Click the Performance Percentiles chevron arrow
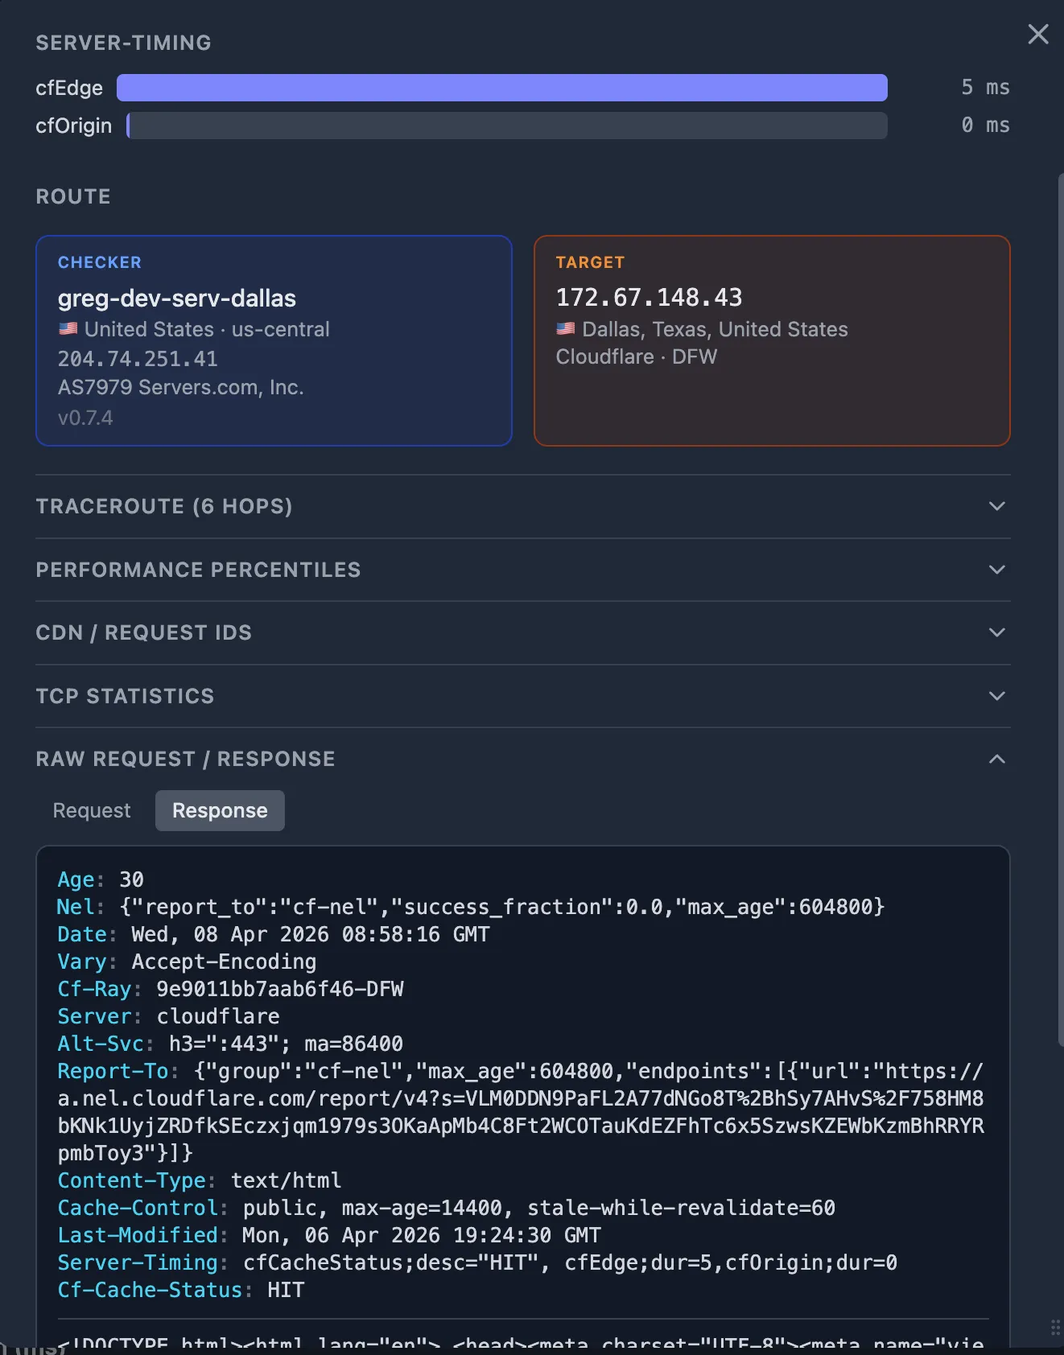The height and width of the screenshot is (1355, 1064). 996,570
